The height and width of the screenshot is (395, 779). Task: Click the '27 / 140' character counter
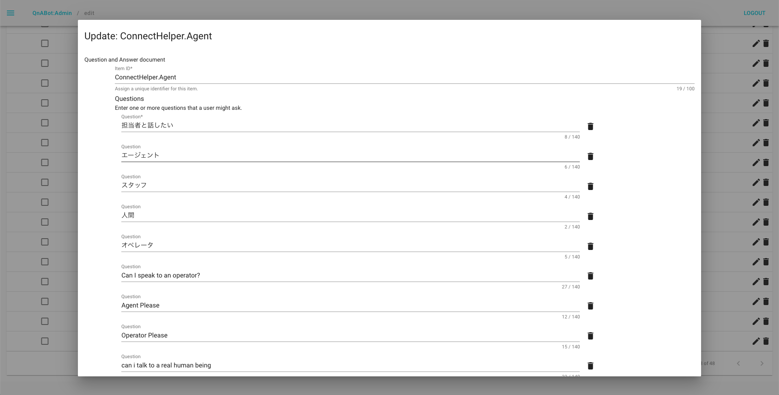(x=571, y=287)
